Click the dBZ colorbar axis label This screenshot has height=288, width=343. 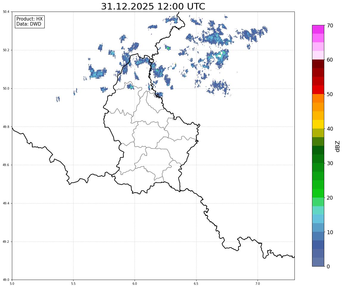[x=338, y=146]
